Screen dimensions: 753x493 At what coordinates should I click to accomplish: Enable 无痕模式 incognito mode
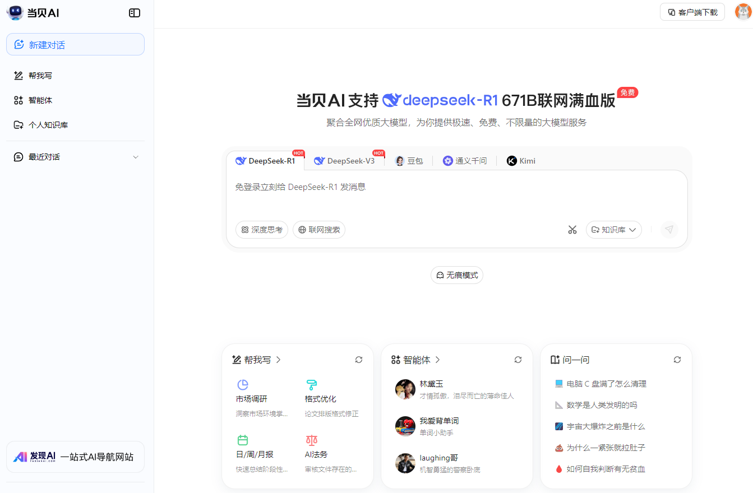[456, 275]
